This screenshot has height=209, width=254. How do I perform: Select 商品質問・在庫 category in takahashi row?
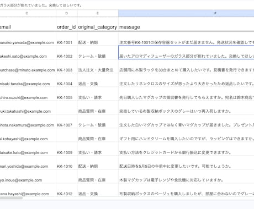point(98,108)
